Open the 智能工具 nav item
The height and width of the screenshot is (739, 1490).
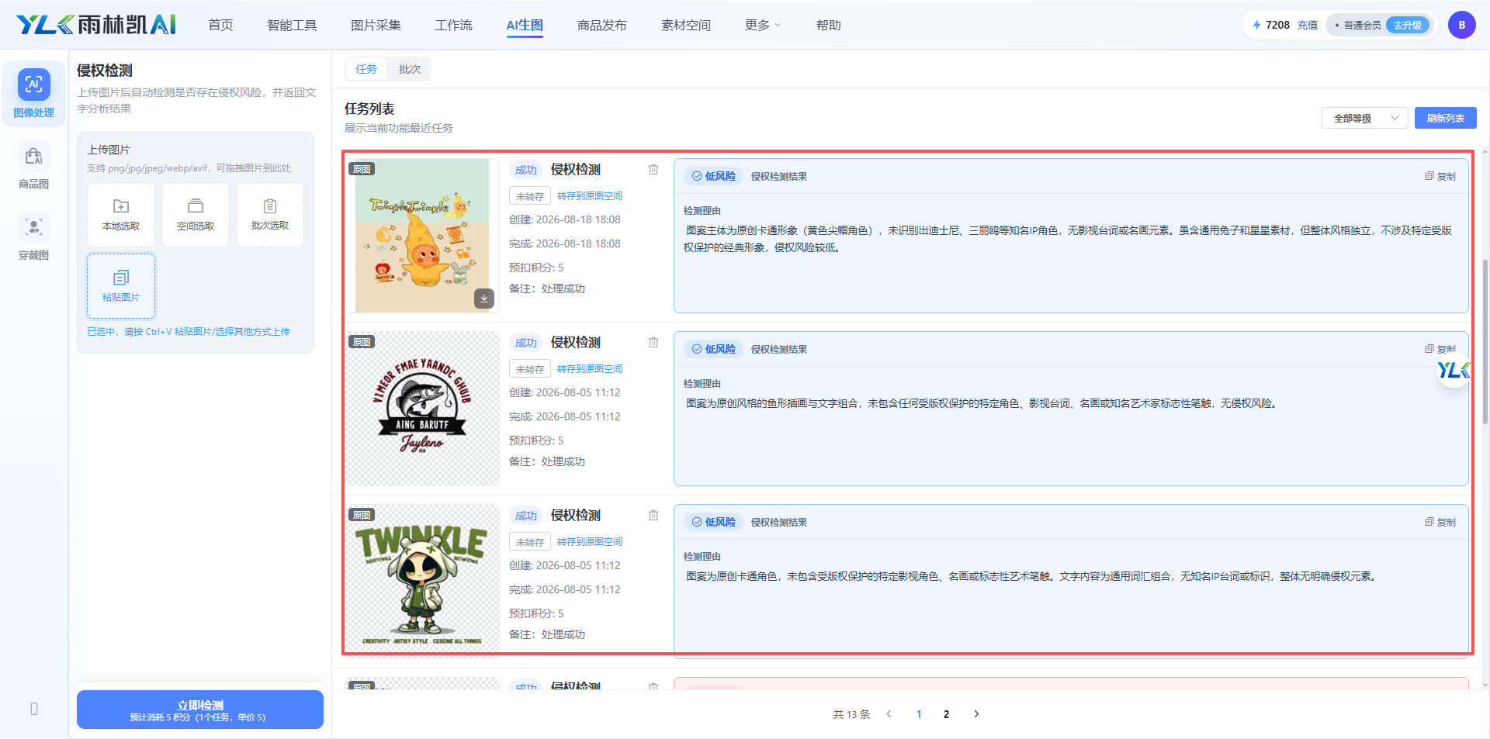coord(292,25)
